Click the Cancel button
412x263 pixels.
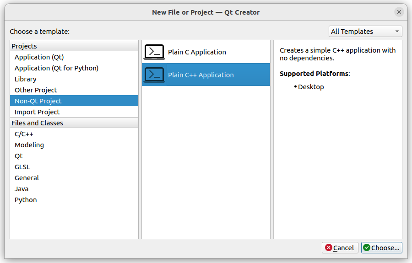340,248
